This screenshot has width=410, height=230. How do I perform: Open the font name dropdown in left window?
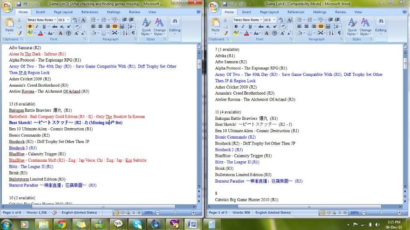coord(54,20)
